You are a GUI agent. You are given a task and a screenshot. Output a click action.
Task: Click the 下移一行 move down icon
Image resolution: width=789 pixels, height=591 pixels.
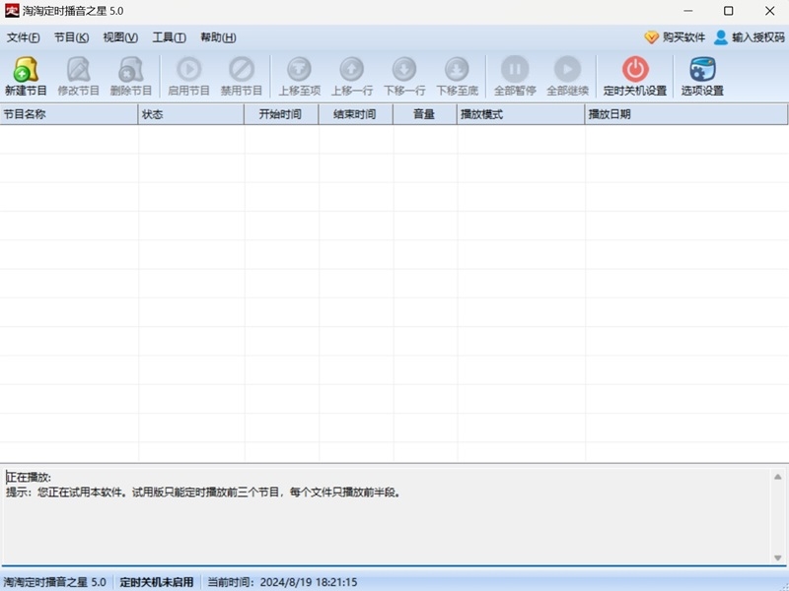pyautogui.click(x=402, y=76)
